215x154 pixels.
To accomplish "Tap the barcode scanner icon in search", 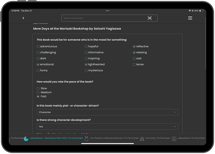I will [x=150, y=18].
